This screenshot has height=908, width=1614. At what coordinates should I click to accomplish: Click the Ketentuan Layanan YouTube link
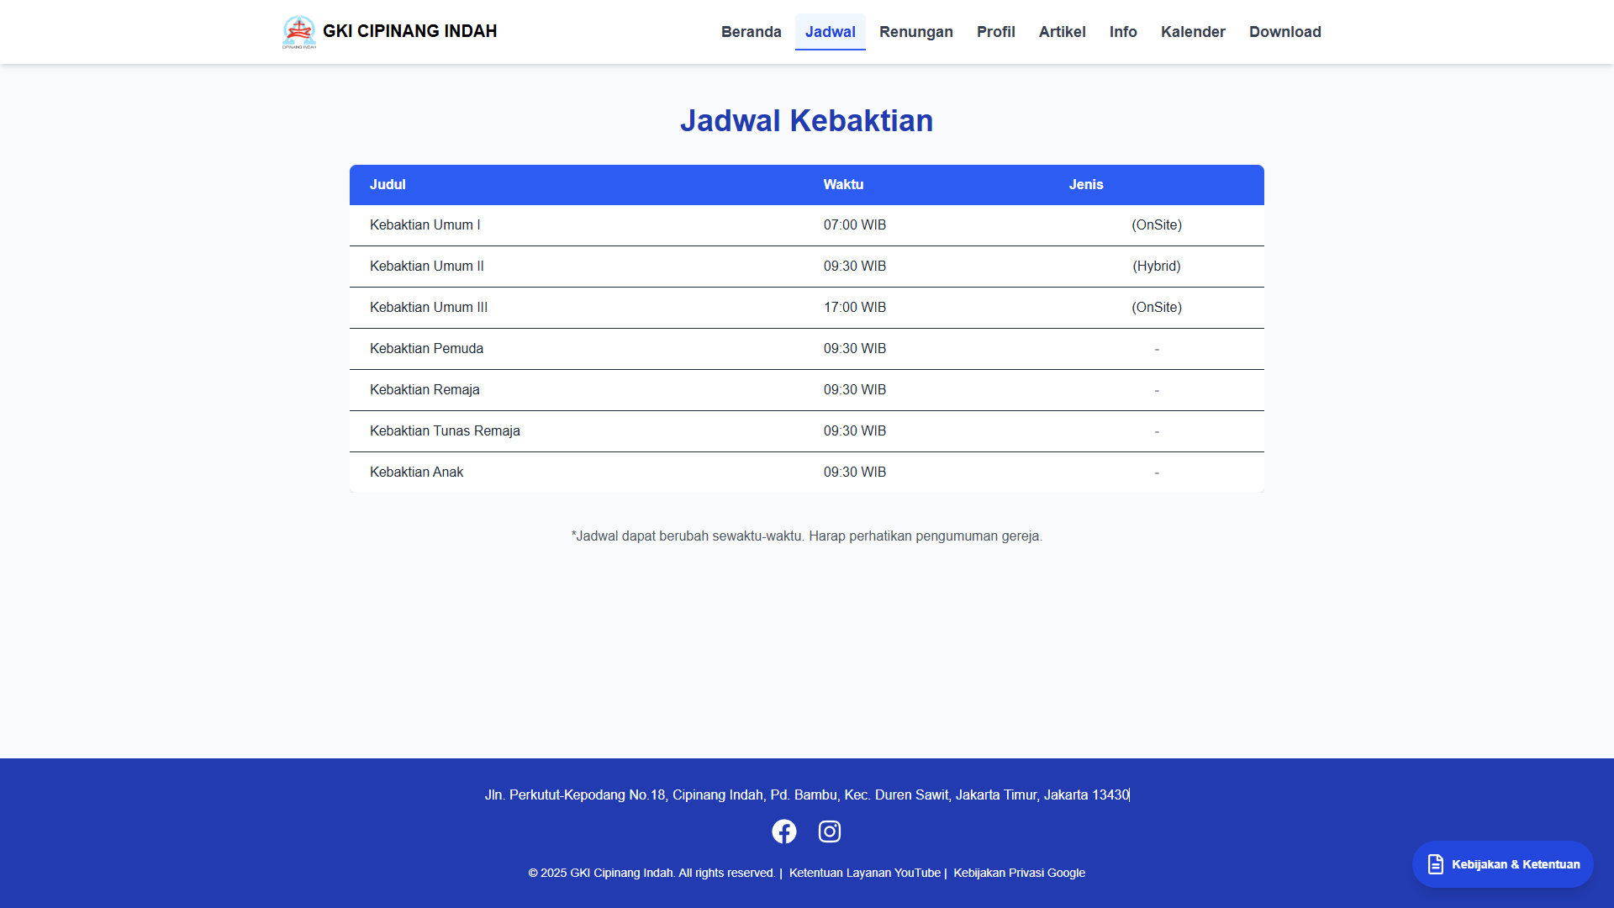864,873
